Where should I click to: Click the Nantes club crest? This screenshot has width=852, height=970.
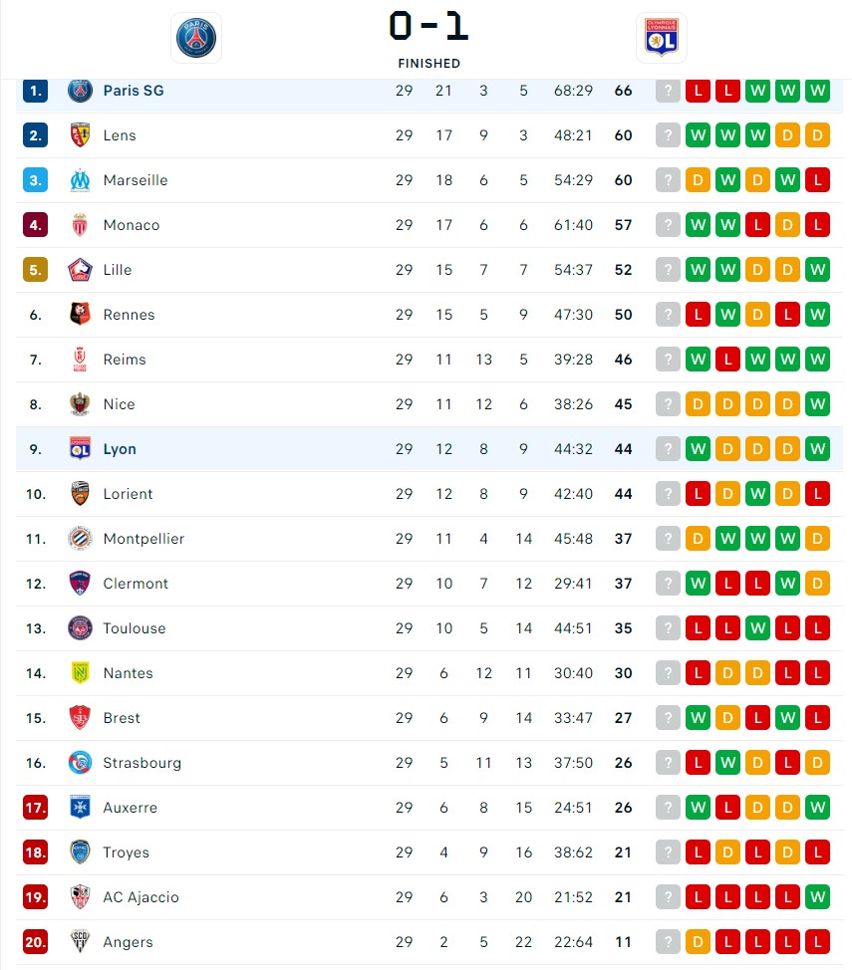[x=80, y=673]
